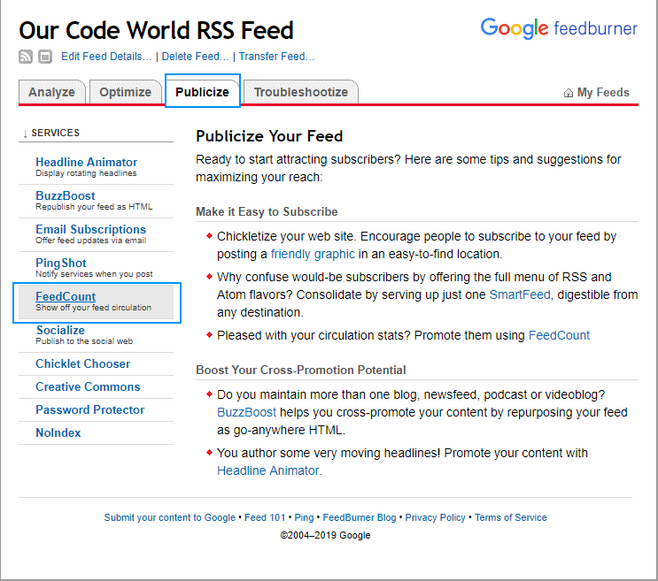658x581 pixels.
Task: Click the Make it Easy to Subscribe heading
Action: tap(267, 211)
